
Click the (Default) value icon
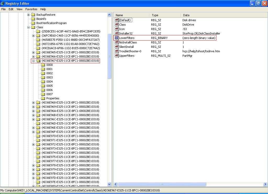(x=116, y=20)
